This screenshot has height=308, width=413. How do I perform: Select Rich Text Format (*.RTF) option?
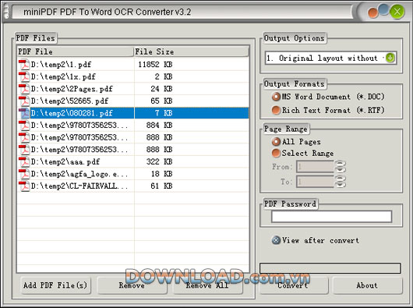[x=276, y=110]
